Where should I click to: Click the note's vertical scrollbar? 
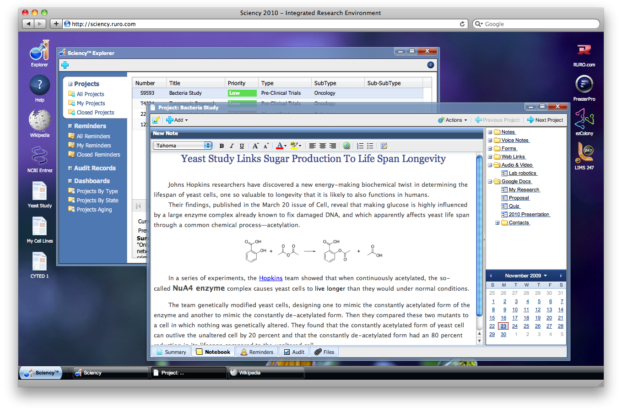pos(479,236)
